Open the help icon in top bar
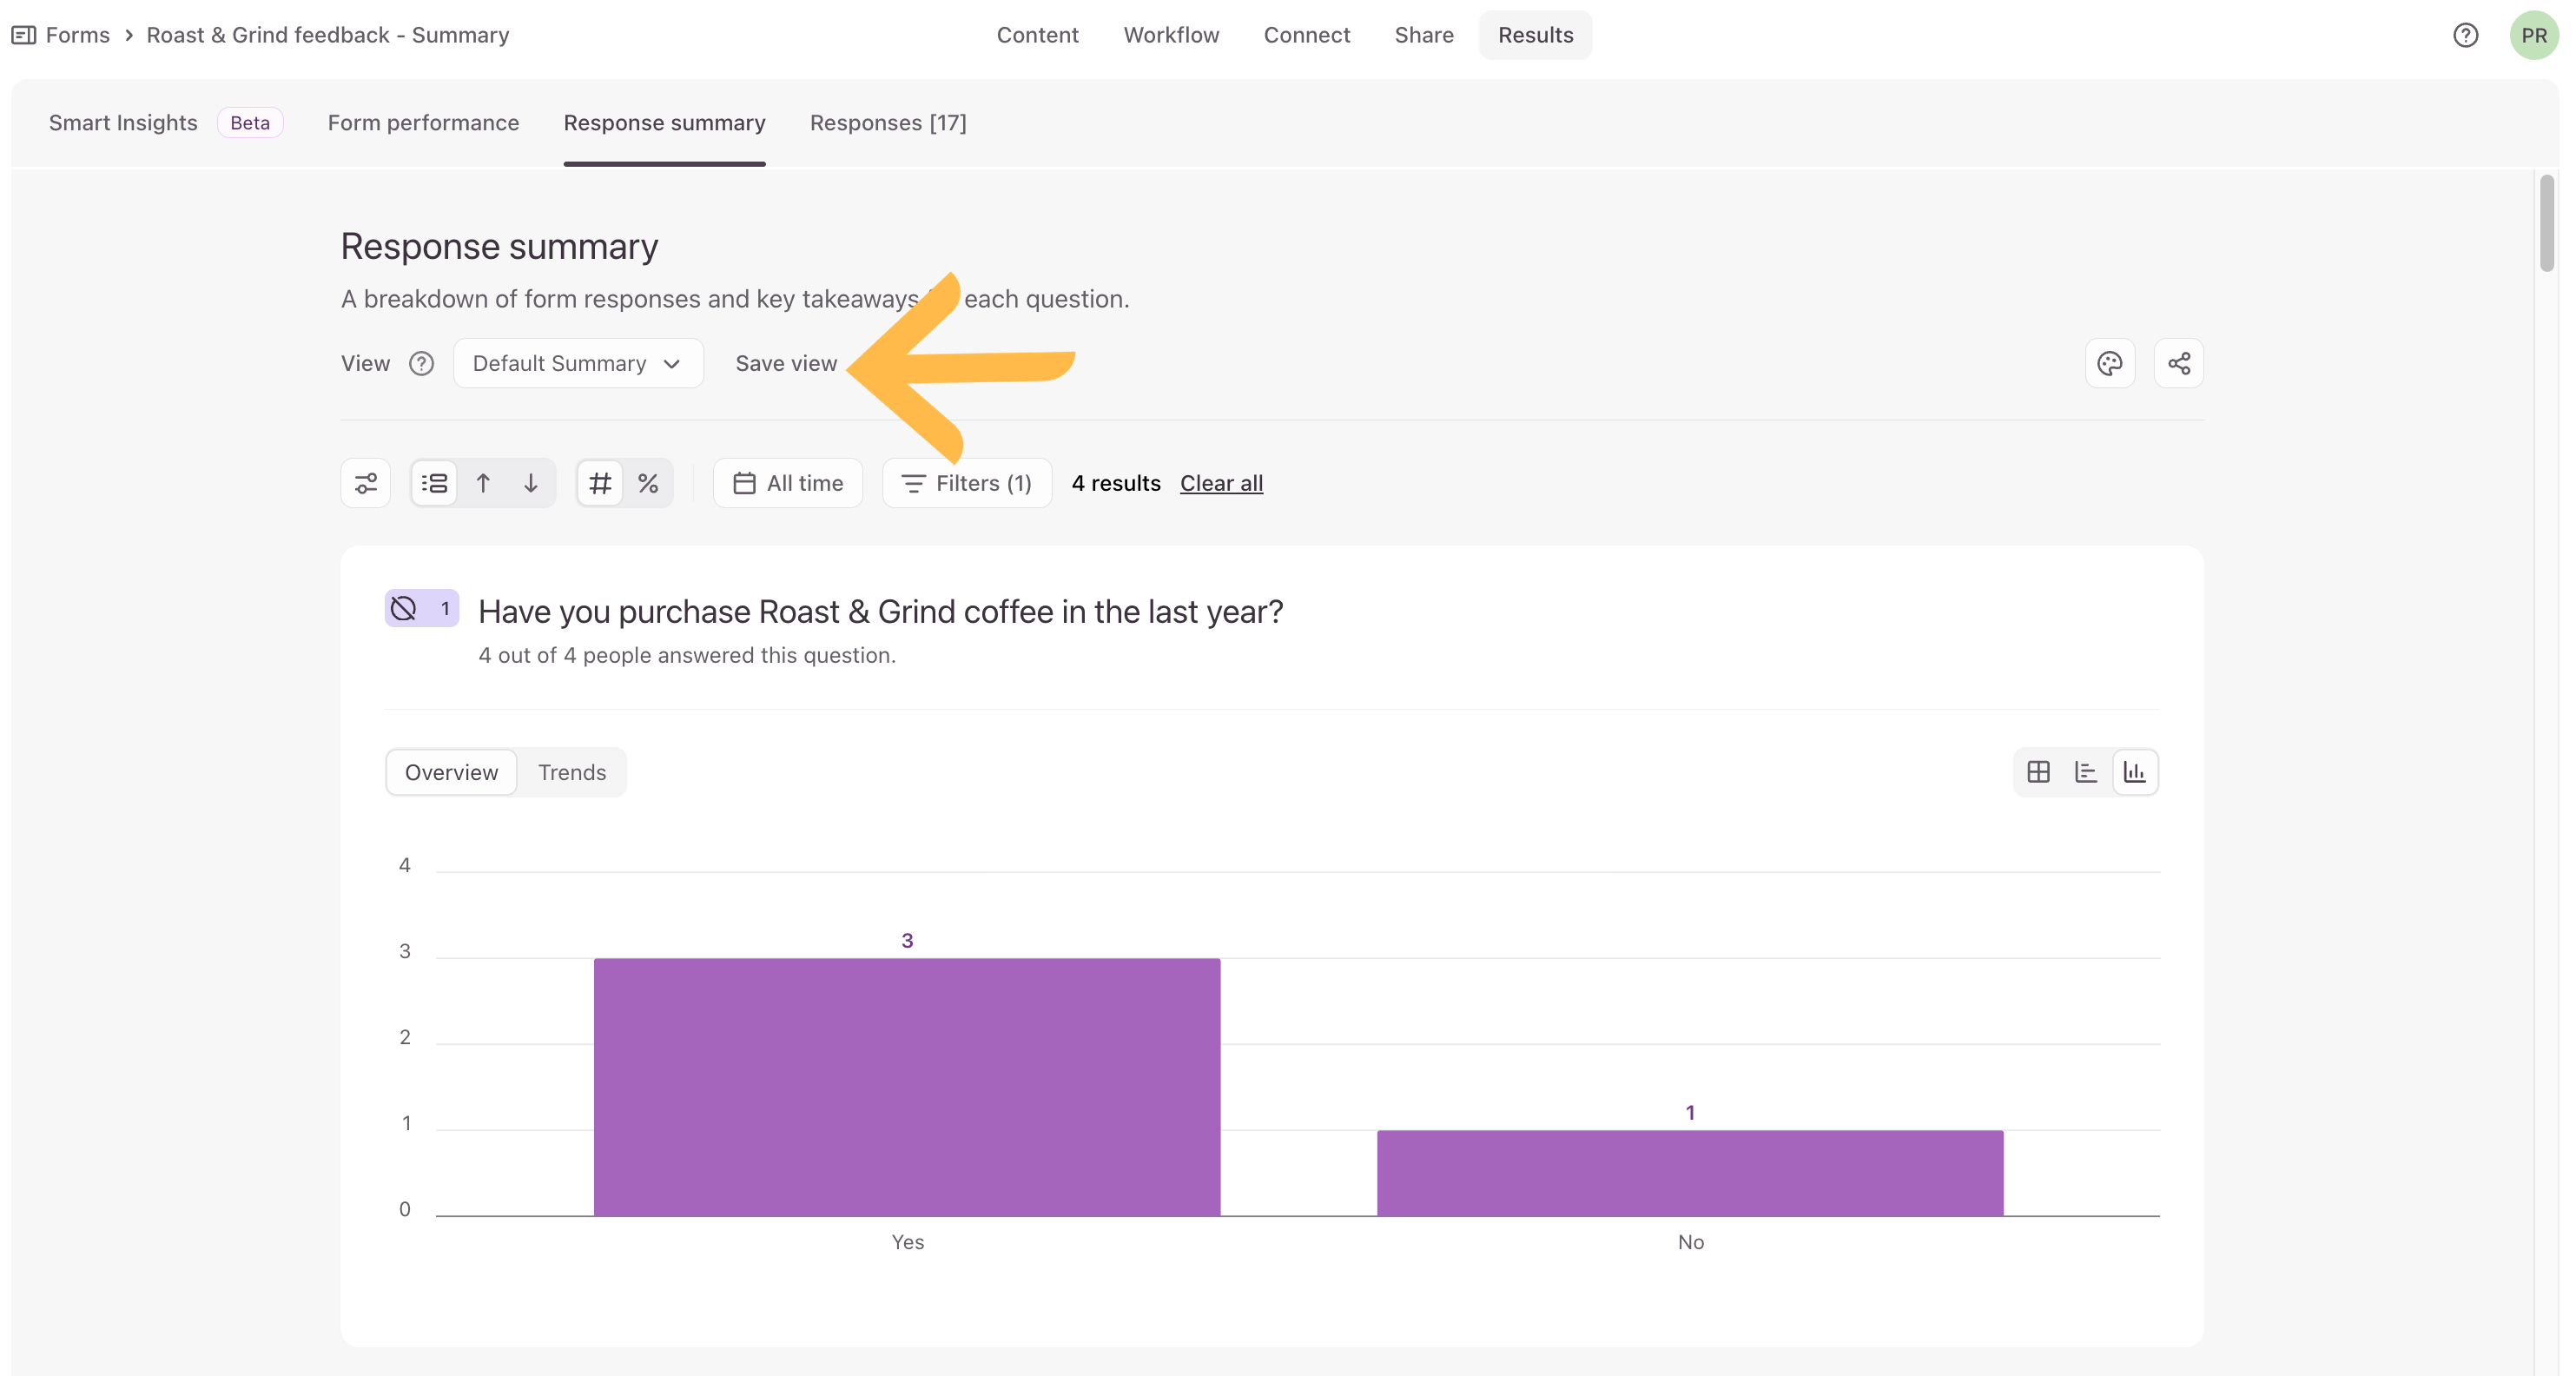 2465,35
